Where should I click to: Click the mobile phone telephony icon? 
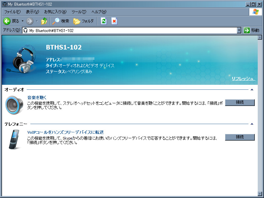click(x=14, y=139)
